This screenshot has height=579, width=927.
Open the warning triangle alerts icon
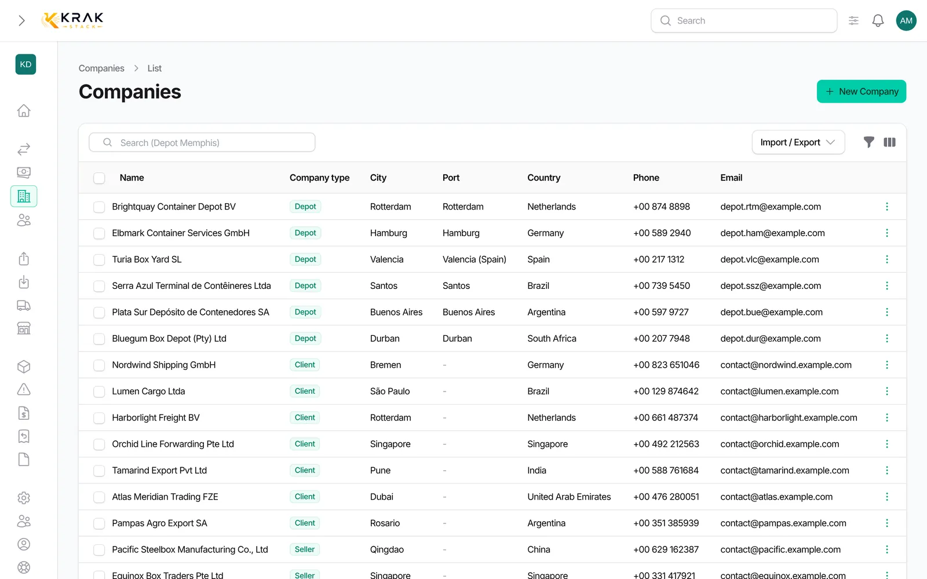[24, 389]
